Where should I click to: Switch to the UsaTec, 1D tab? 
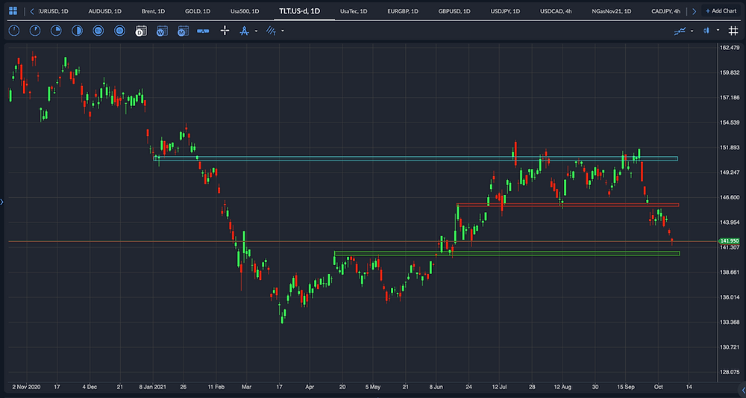pyautogui.click(x=354, y=11)
